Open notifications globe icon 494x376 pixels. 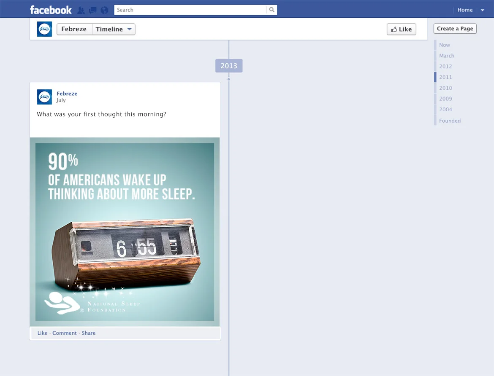point(104,10)
